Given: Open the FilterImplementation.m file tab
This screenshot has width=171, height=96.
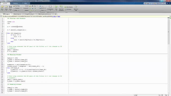Looking at the screenshot, I should (45, 14).
